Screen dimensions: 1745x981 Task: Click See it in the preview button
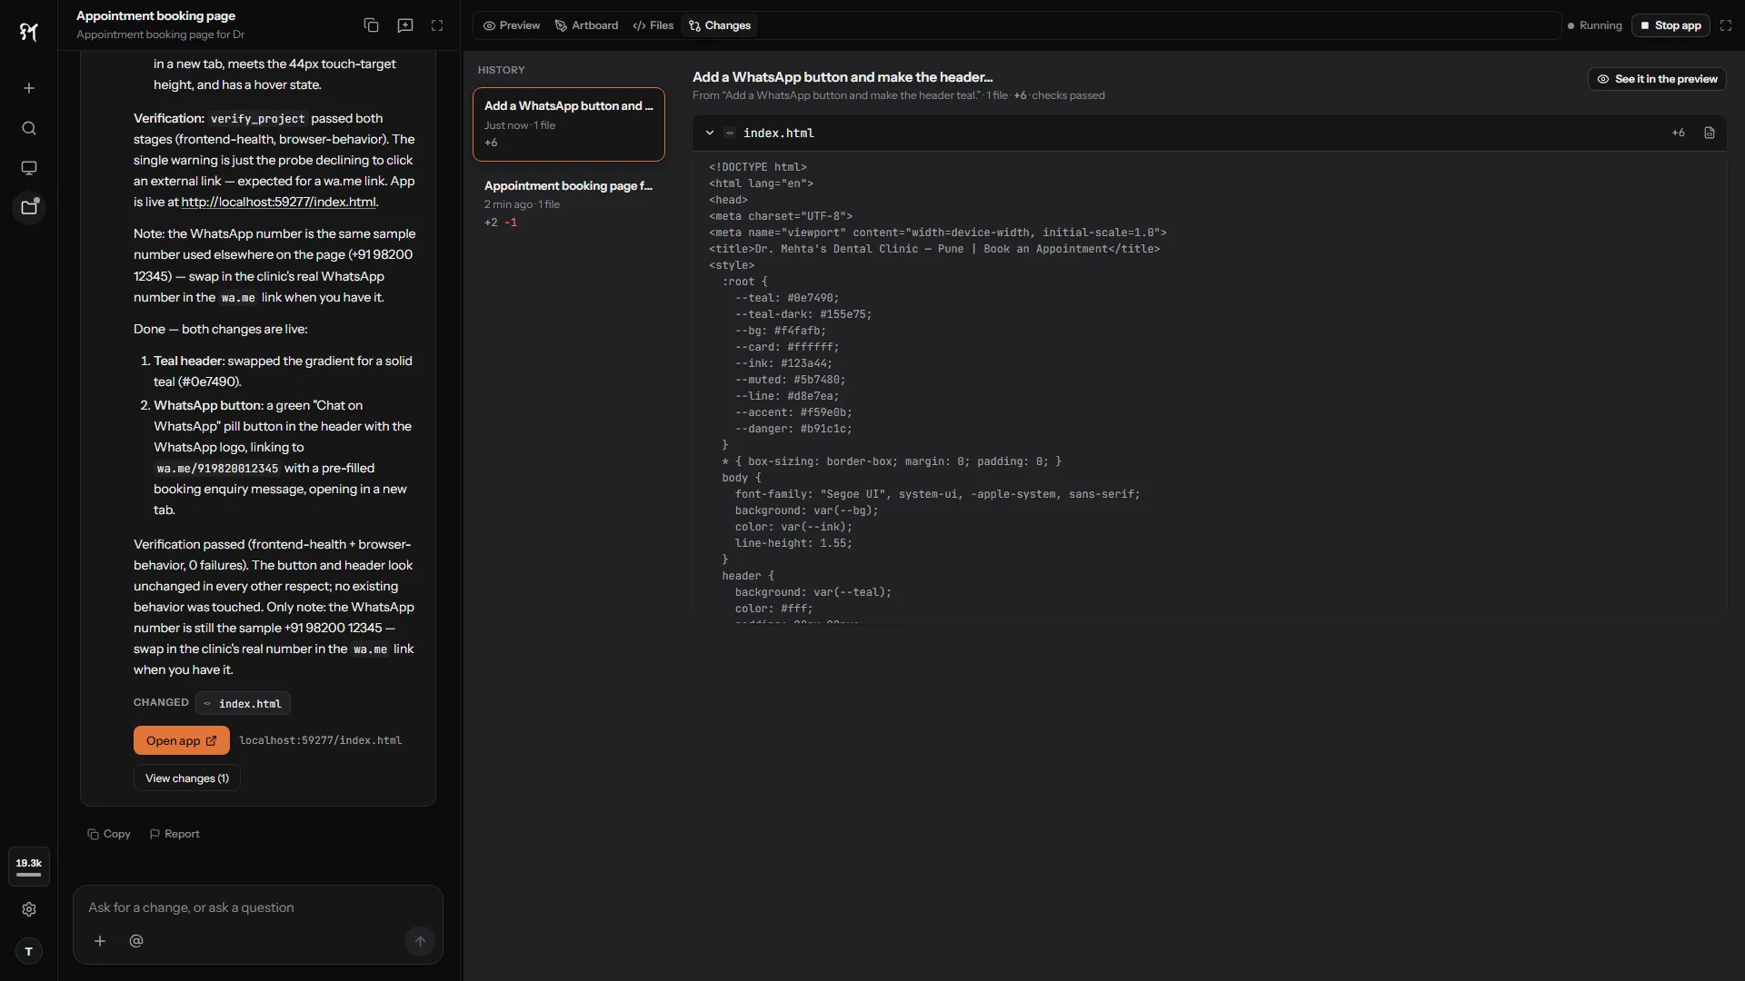coord(1657,79)
